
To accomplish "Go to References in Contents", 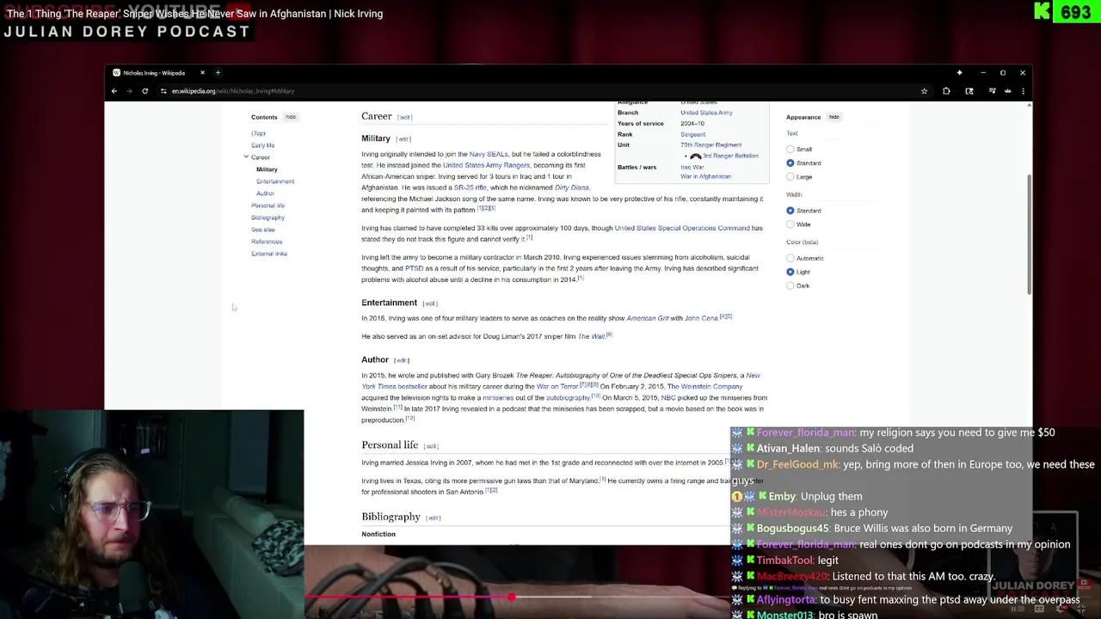I will click(267, 242).
